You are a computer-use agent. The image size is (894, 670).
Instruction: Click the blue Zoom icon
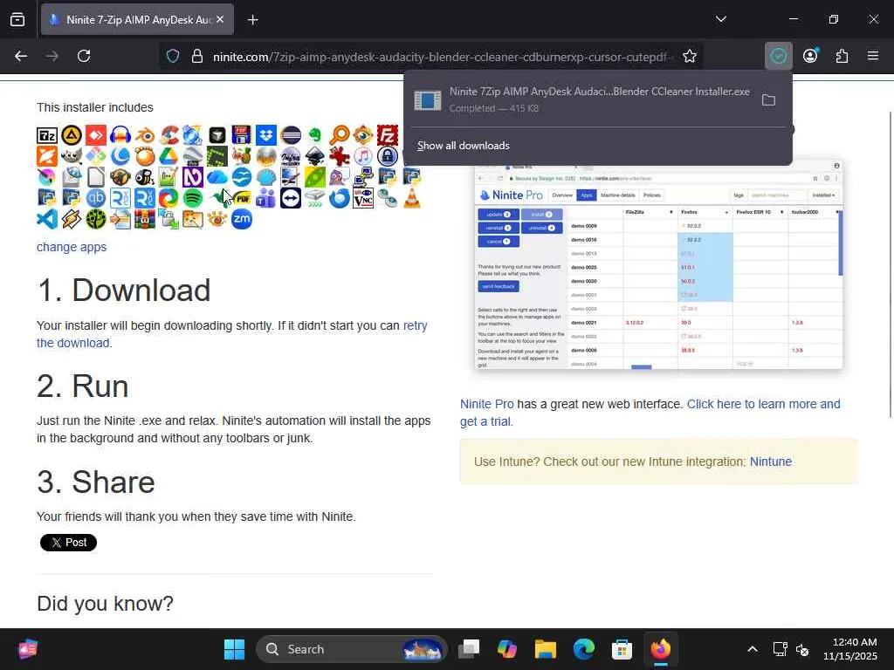pyautogui.click(x=242, y=219)
